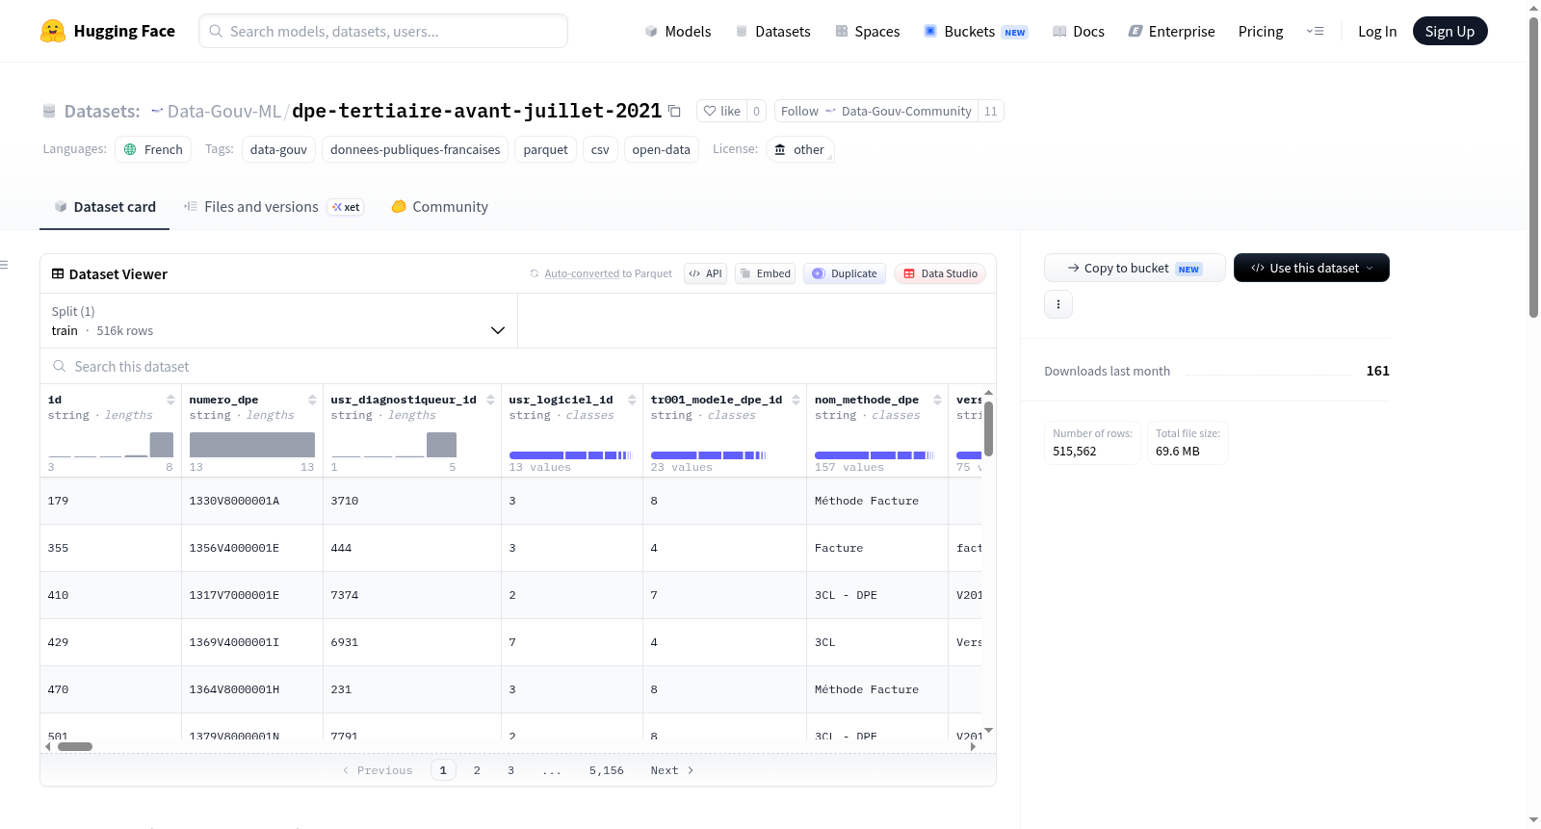Switch to the Community tab
The height and width of the screenshot is (829, 1541).
439,207
